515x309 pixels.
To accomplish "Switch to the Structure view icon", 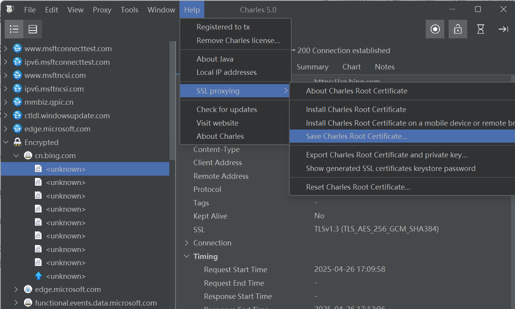I will pyautogui.click(x=14, y=29).
